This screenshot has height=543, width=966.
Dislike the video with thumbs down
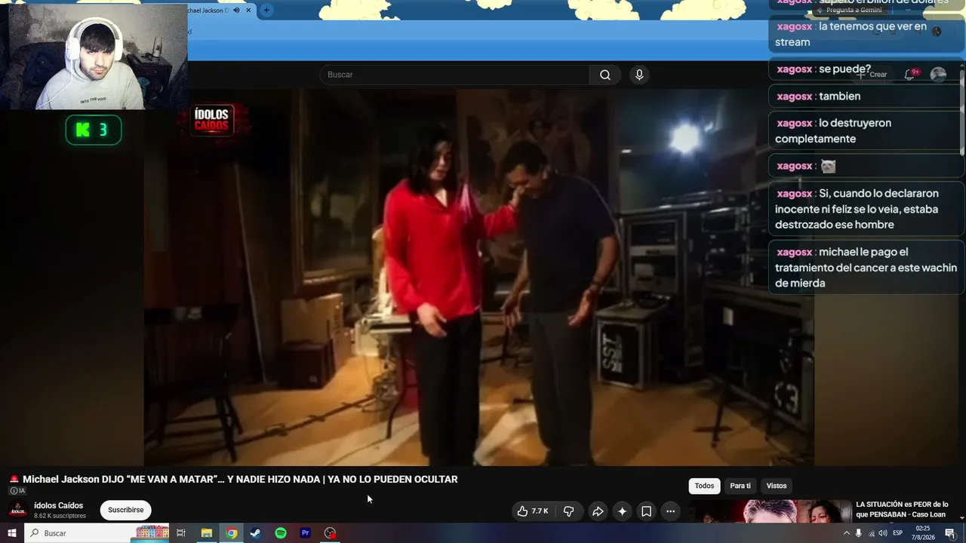569,511
